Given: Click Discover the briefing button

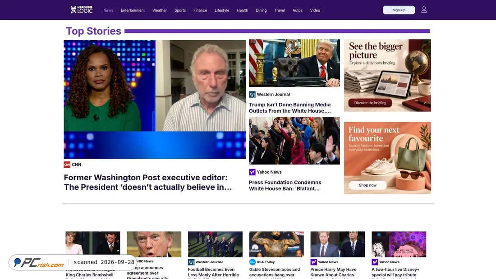Looking at the screenshot, I should pos(370,103).
